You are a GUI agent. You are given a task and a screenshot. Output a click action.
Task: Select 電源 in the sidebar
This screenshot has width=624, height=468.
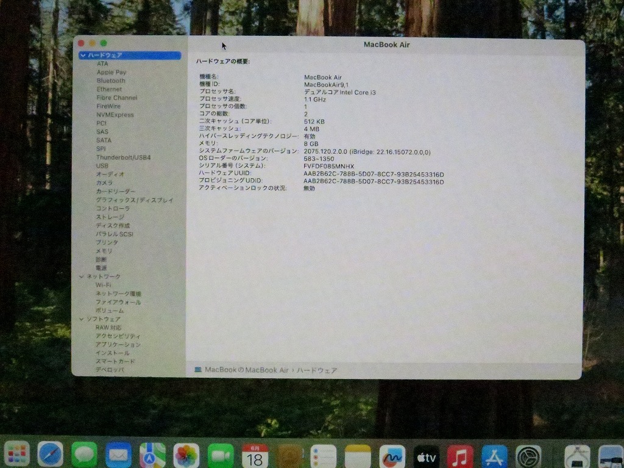tap(101, 268)
